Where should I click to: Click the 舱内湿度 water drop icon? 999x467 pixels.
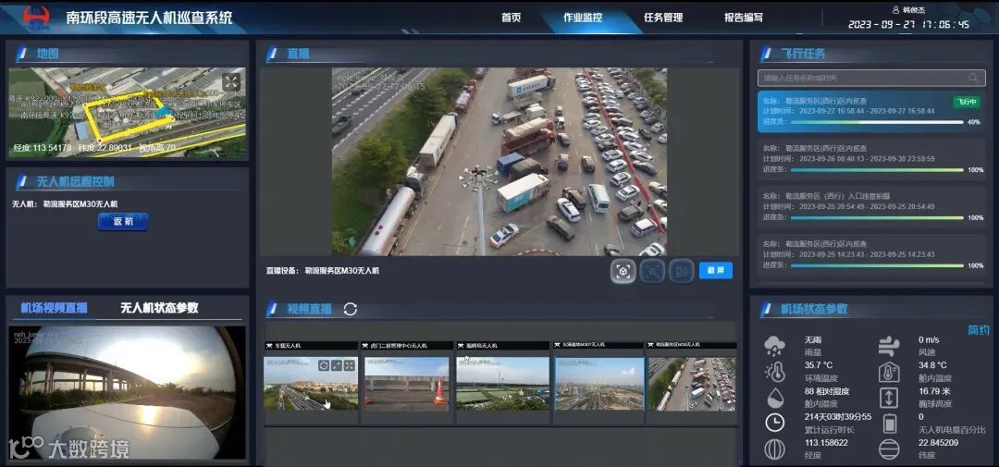pos(774,398)
